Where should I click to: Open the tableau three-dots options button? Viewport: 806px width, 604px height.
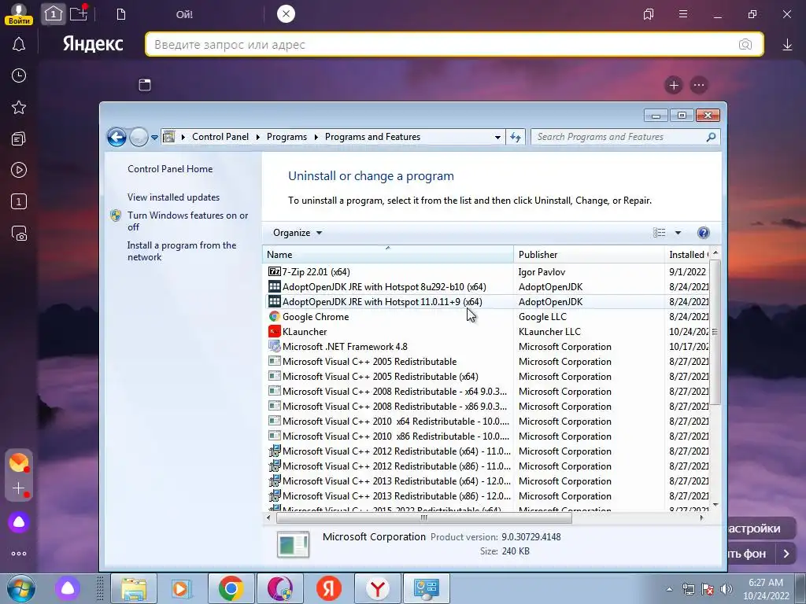click(x=699, y=85)
